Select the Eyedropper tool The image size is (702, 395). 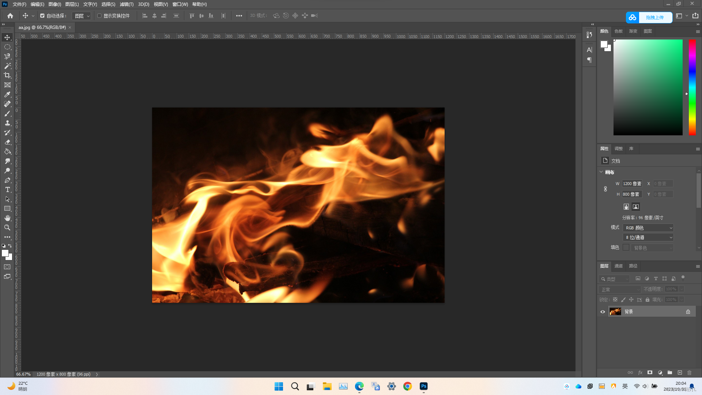(x=7, y=94)
